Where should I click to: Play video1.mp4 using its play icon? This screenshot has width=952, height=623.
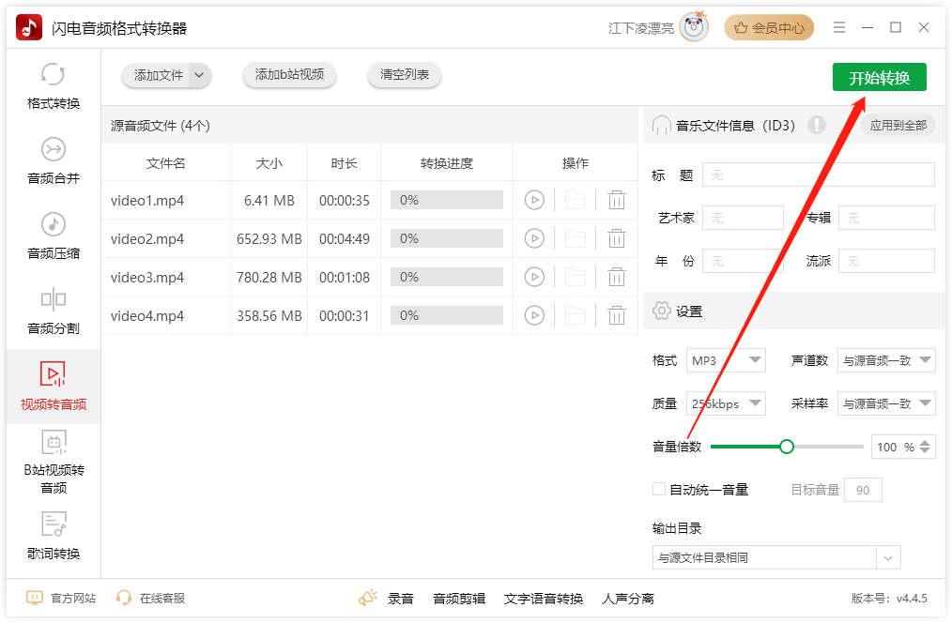tap(534, 200)
